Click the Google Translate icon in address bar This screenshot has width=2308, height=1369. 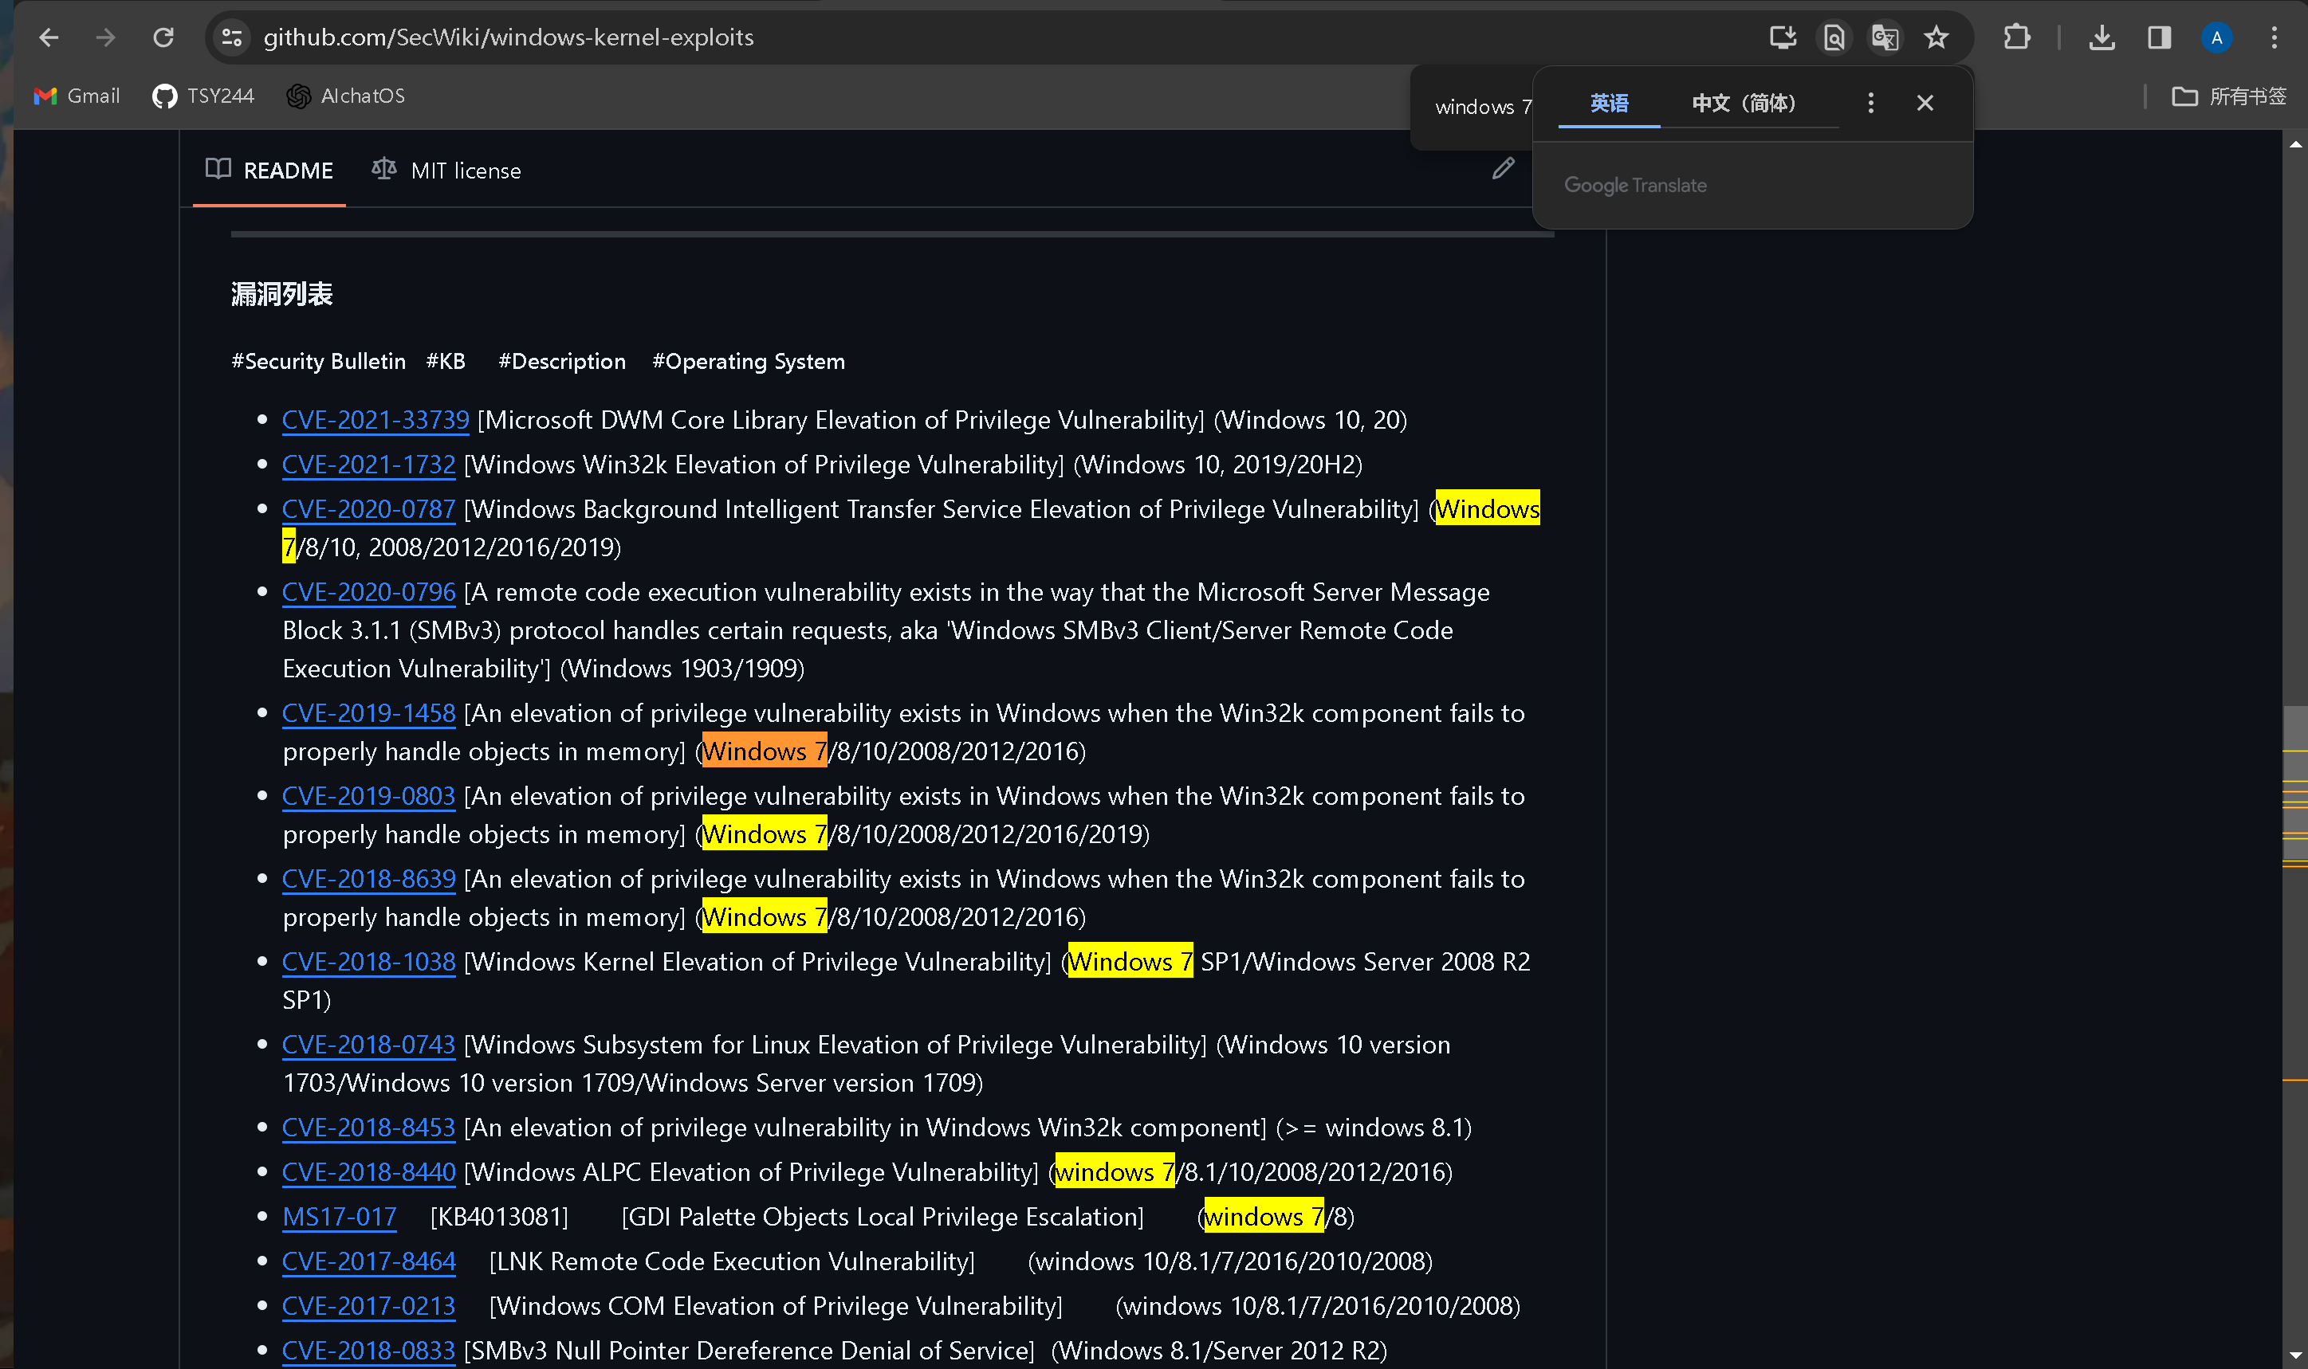[1884, 37]
